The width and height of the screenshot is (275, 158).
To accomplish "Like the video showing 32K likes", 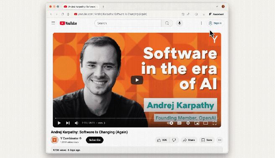I will click(x=162, y=140).
